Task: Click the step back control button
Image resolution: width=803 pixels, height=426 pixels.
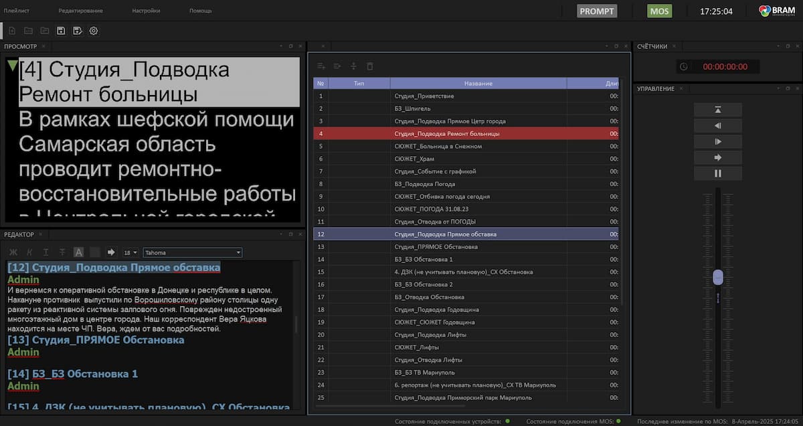Action: pyautogui.click(x=718, y=126)
